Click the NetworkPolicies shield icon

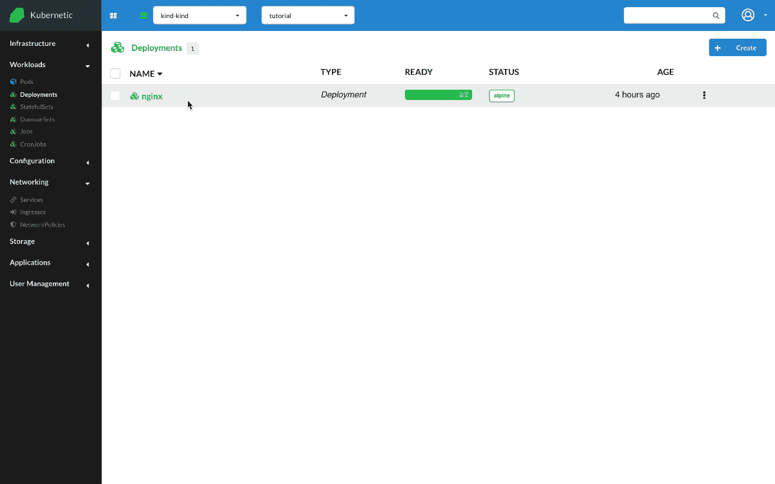click(x=14, y=225)
